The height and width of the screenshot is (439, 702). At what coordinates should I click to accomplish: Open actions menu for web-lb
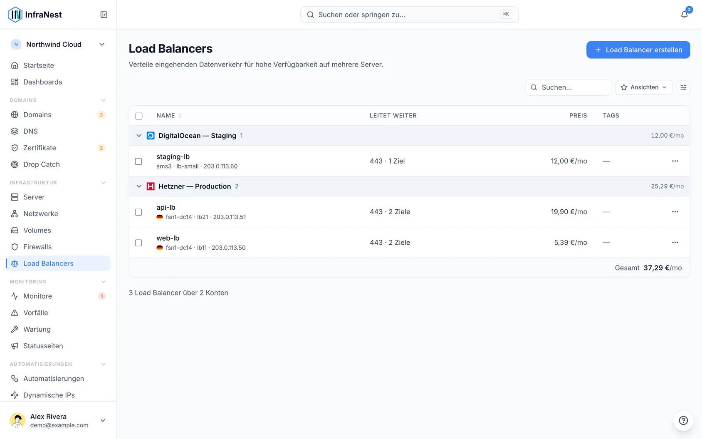pyautogui.click(x=675, y=243)
